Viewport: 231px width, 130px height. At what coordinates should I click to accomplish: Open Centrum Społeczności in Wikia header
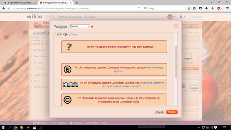70,17
